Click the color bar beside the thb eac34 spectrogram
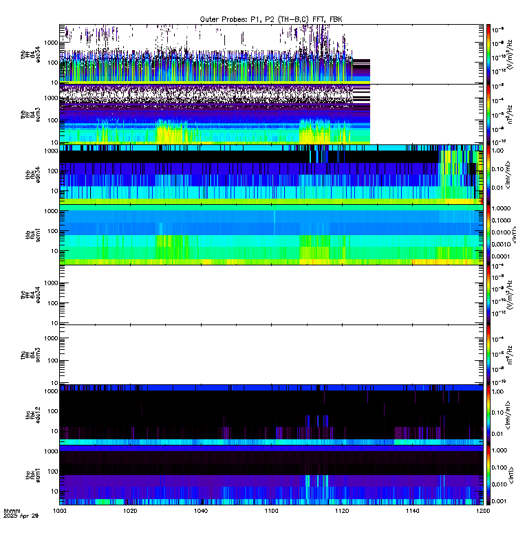Screen dimensions: 516x550 (x=488, y=54)
